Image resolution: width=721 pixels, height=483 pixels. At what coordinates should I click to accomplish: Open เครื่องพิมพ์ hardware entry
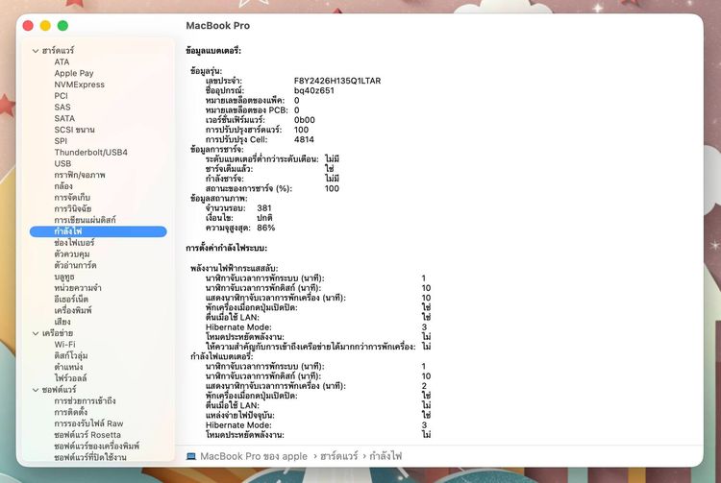pyautogui.click(x=73, y=310)
